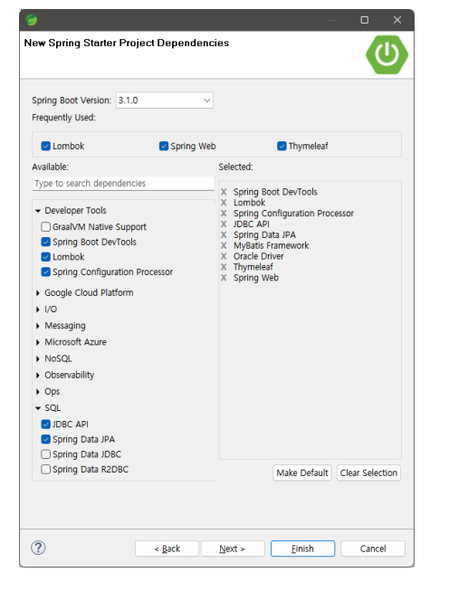Uncheck JDBC API under SQL
The image size is (449, 592).
point(45,424)
